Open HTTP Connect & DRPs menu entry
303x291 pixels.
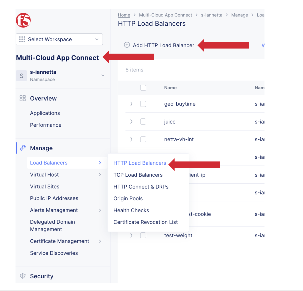[x=141, y=187]
